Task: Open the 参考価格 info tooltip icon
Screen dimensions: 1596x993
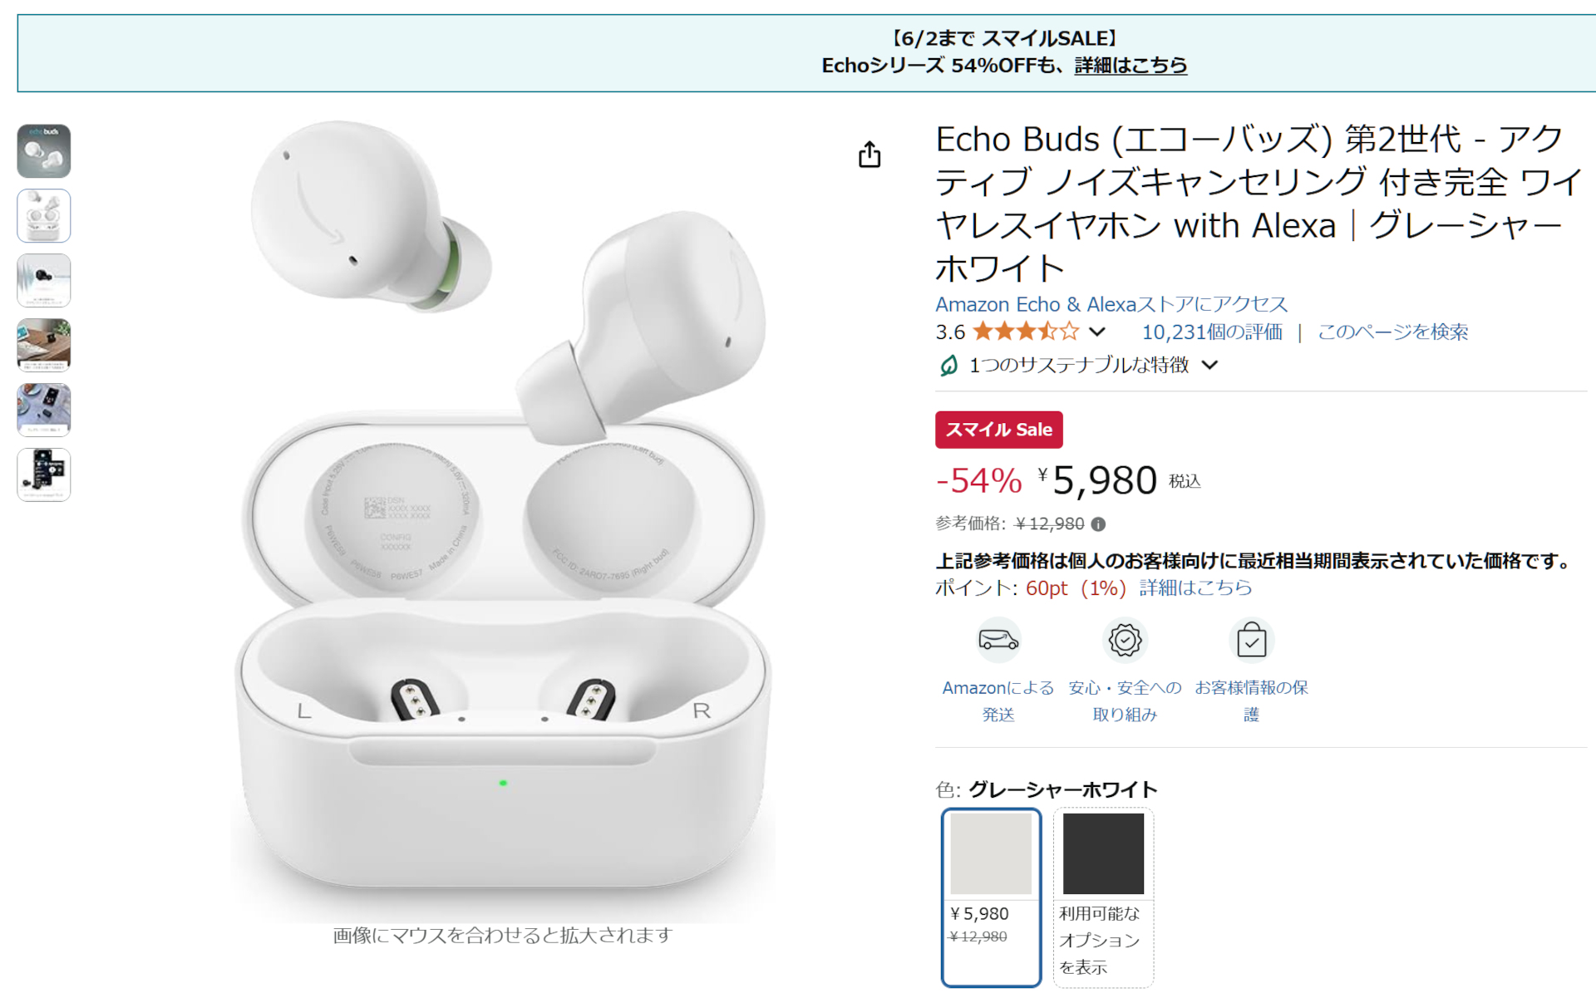Action: click(x=1097, y=524)
